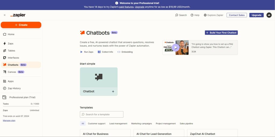Click the Embedding code brackets icon
This screenshot has width=275, height=137.
coord(119,52)
